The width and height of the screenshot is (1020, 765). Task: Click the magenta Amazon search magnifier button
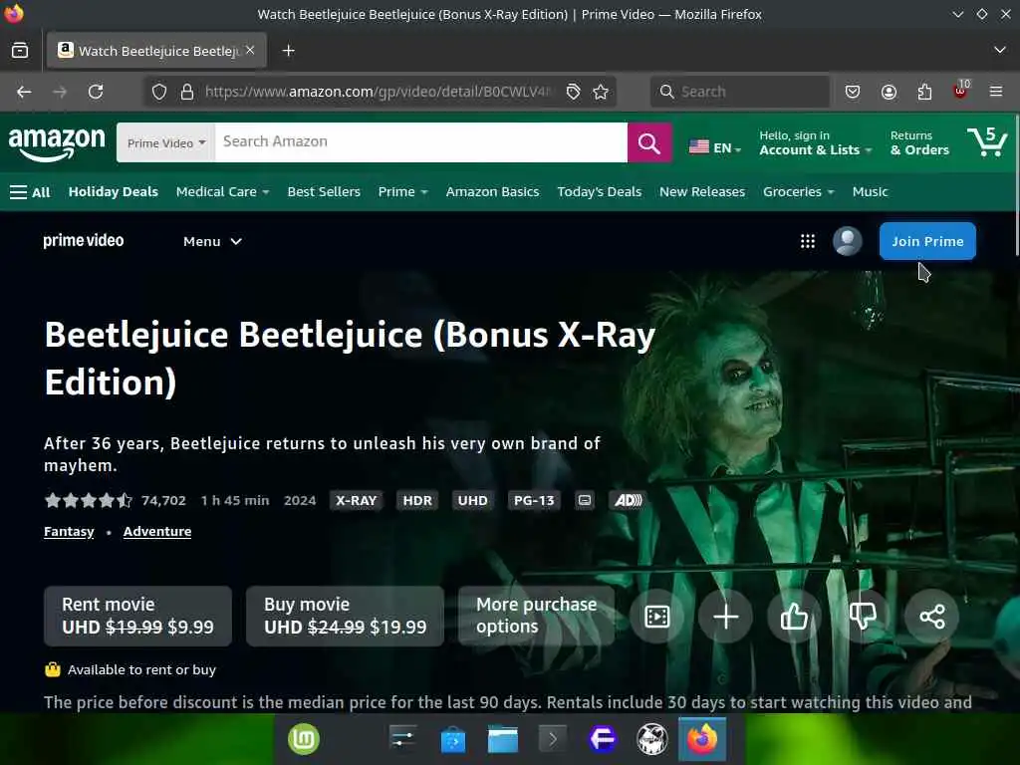click(x=648, y=142)
